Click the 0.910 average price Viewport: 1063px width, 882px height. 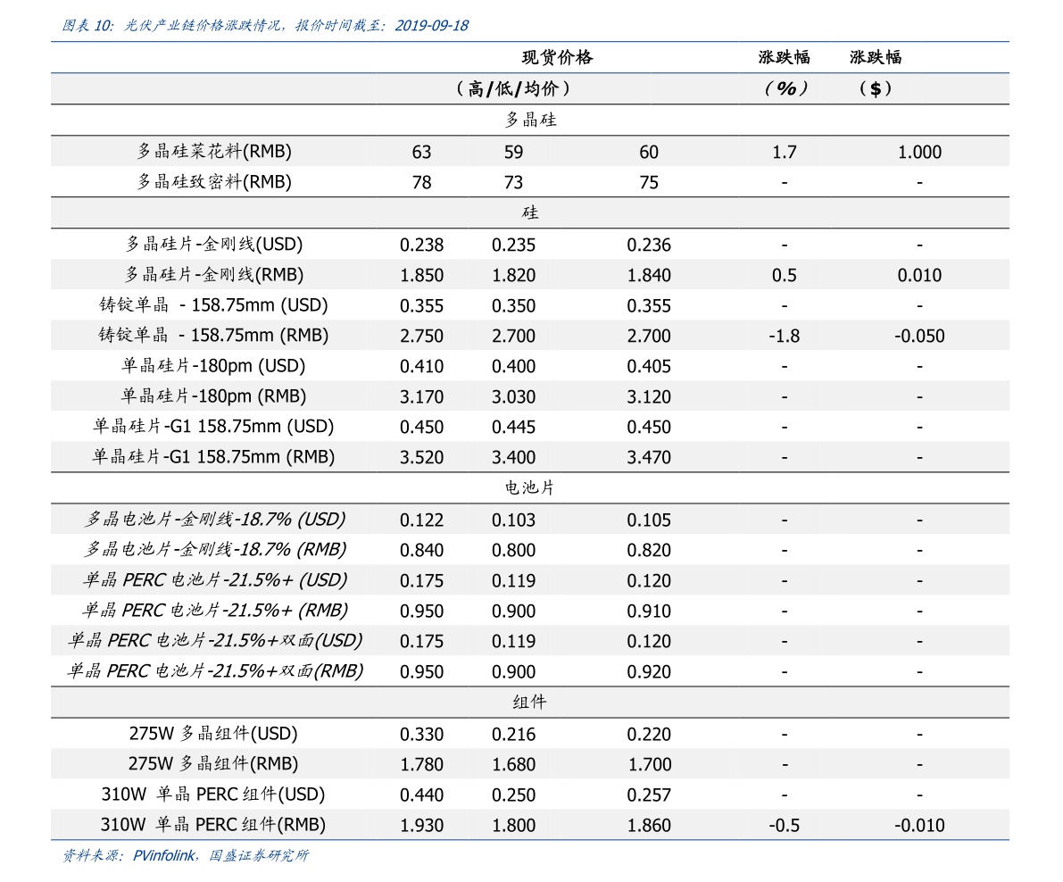click(649, 611)
